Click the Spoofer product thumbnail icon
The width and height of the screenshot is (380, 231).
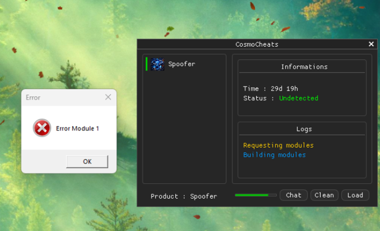[x=157, y=64]
